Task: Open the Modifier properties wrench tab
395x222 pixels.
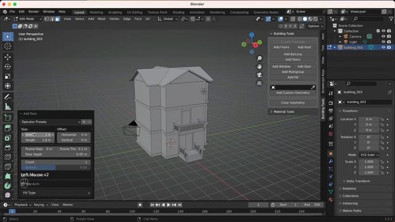Action: [331, 162]
